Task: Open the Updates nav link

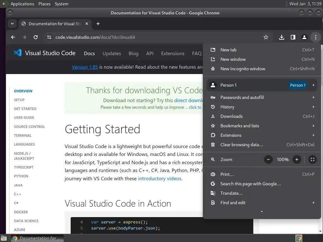Action: (x=112, y=54)
